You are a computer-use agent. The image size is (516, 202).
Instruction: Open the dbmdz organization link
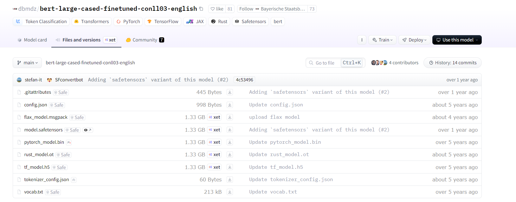point(27,9)
